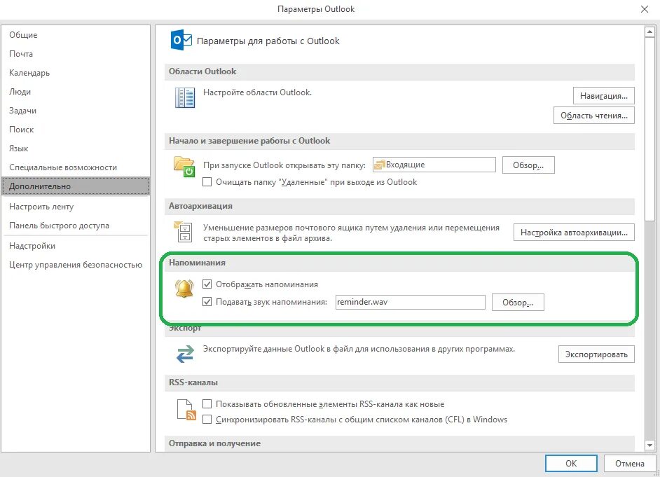Click 'Начало и завершение работы с Outlook' header

click(399, 141)
